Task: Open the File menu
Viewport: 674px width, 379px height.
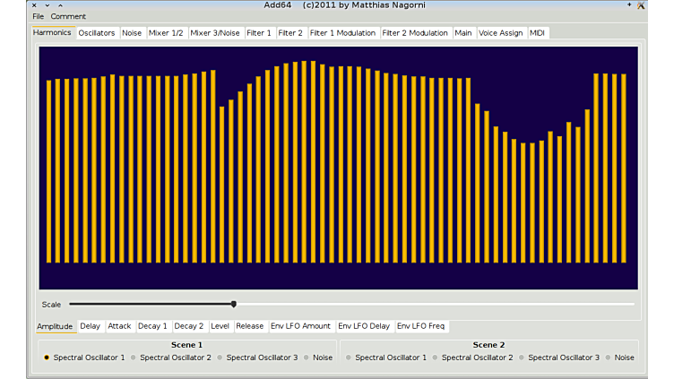Action: (x=38, y=16)
